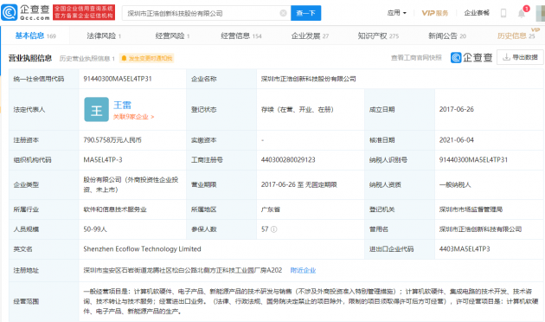Open the 历史营业执照信息 link

87,58
